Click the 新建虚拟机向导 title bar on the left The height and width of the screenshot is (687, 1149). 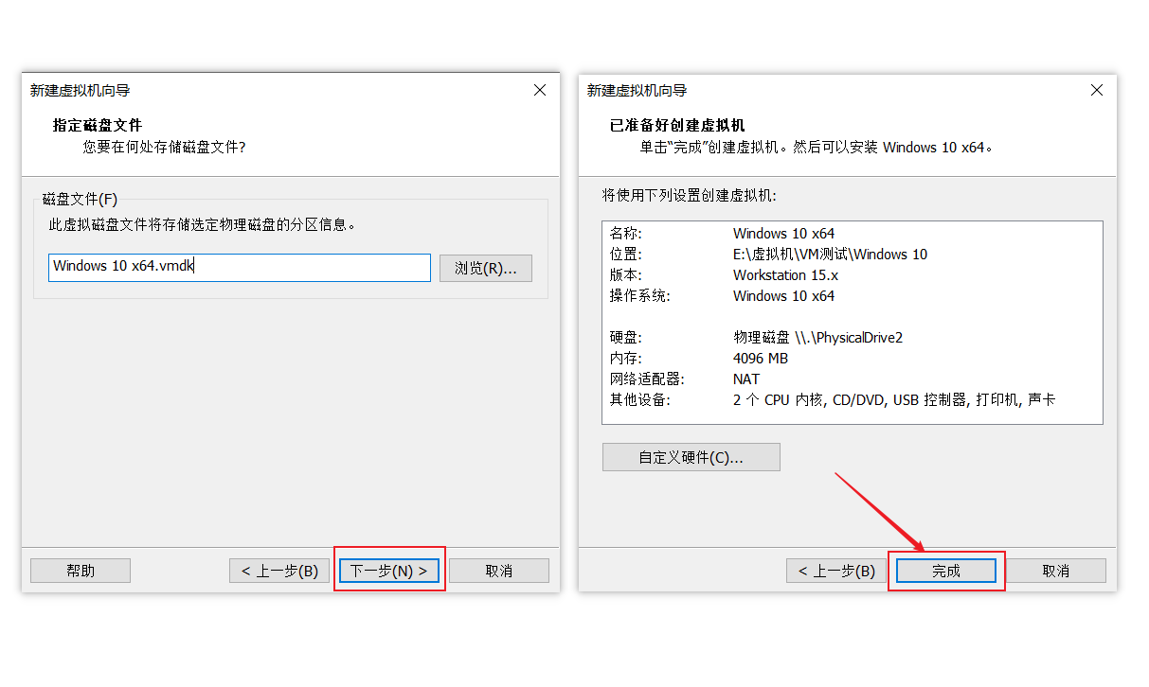(x=76, y=90)
